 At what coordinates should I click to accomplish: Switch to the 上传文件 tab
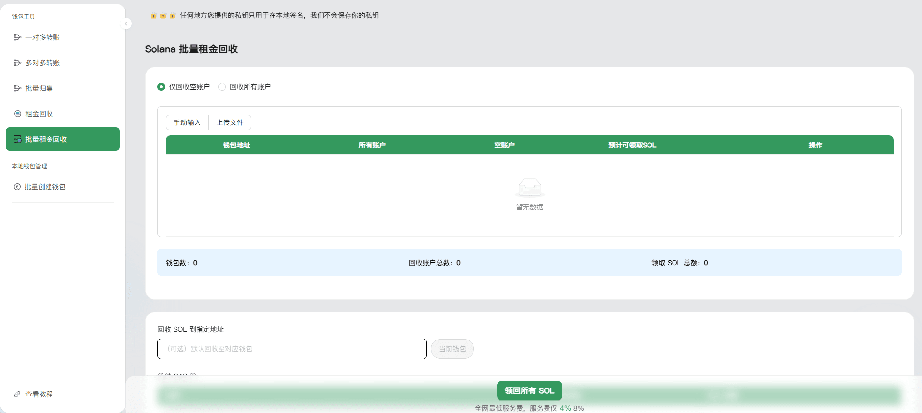(x=230, y=122)
